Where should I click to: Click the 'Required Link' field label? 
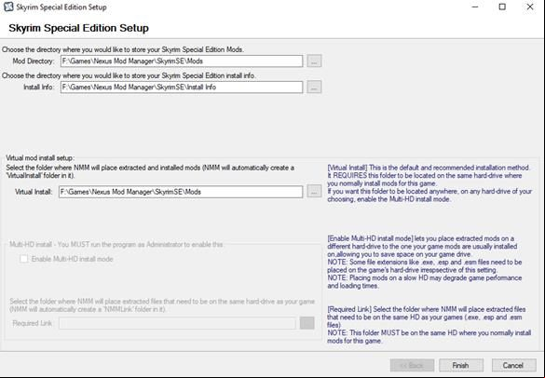(32, 323)
